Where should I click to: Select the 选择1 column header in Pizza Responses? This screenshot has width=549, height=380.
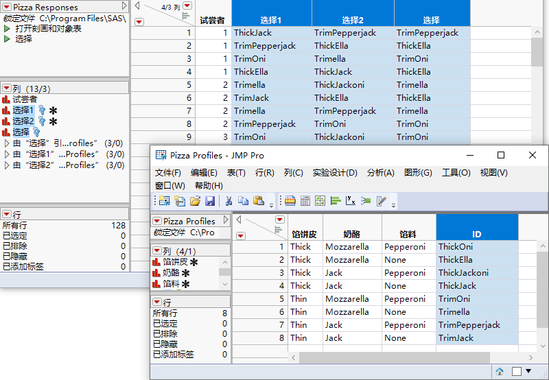(271, 21)
